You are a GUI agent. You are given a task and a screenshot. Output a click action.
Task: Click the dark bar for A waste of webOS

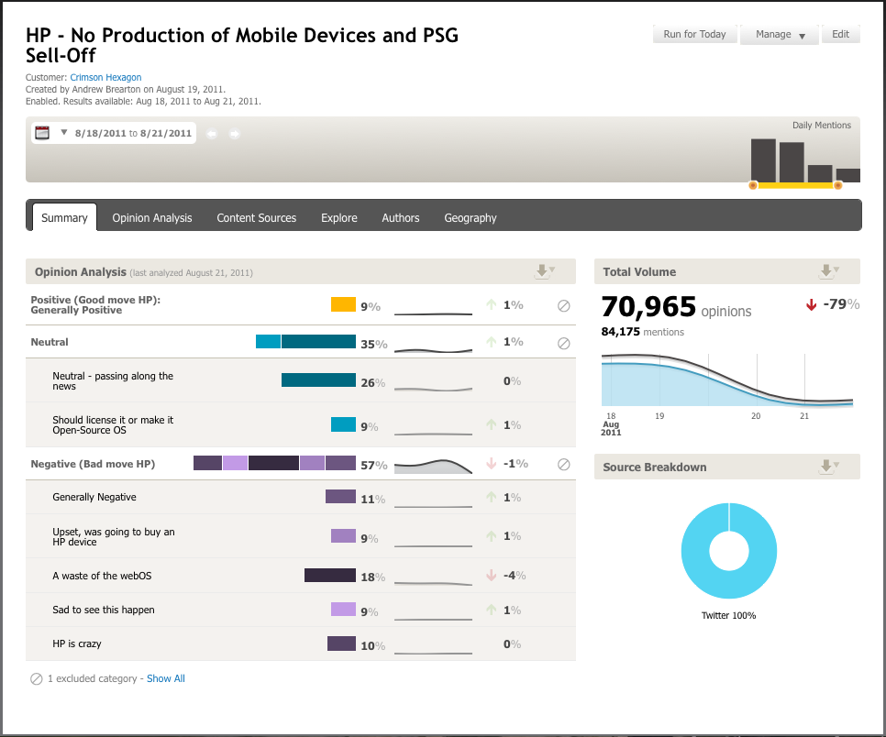coord(330,576)
